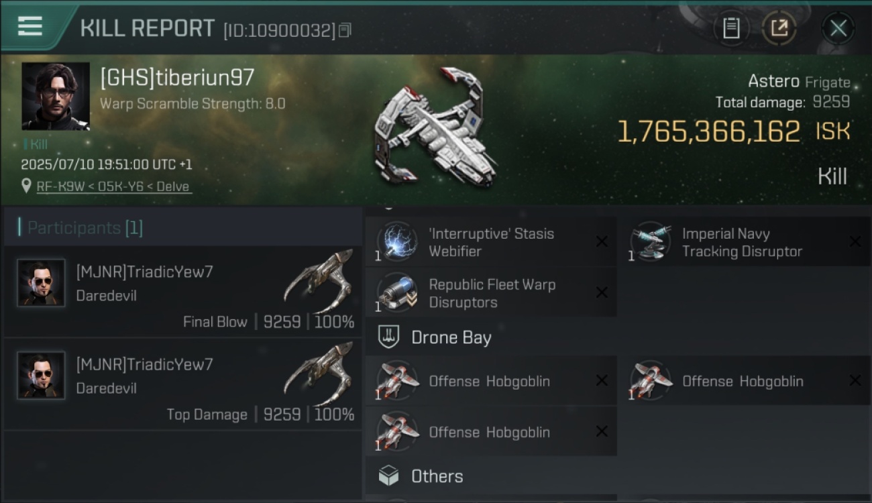Select Imperial Navy Tracking Disruptor icon
The height and width of the screenshot is (503, 872).
[x=651, y=242]
